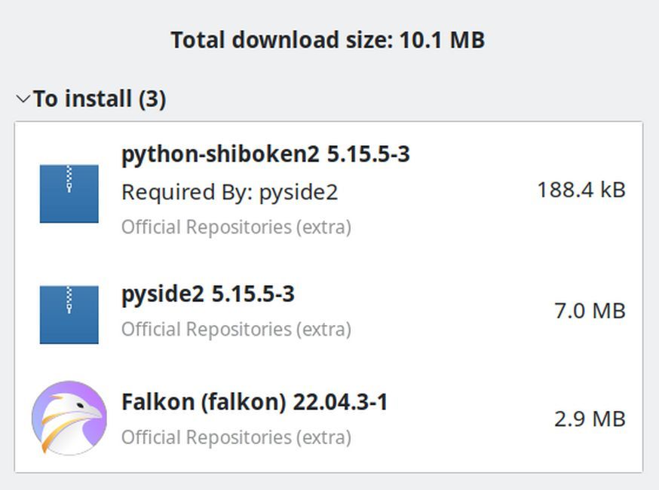Click the "Total download size" heading text
This screenshot has height=490, width=659.
[282, 40]
